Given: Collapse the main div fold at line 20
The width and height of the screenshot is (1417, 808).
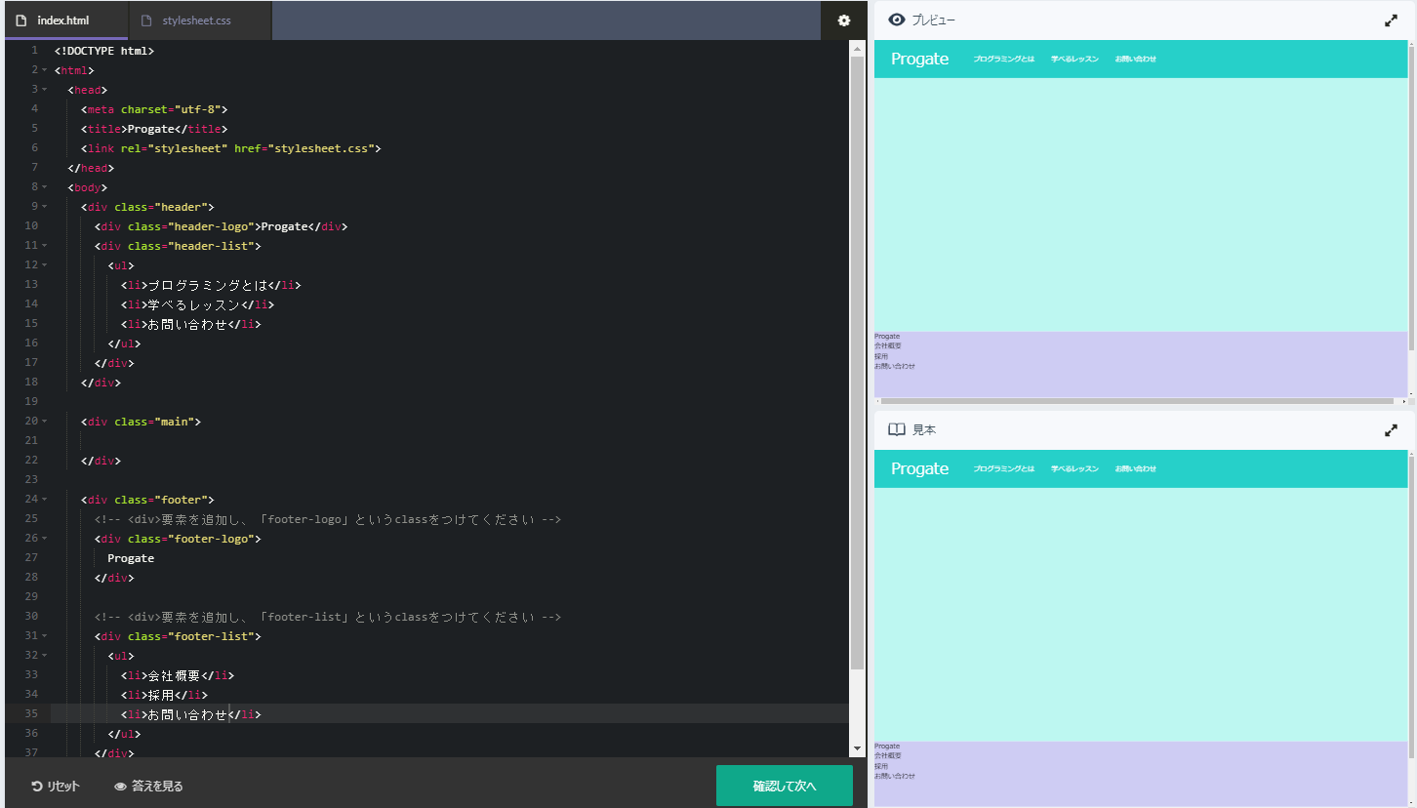Looking at the screenshot, I should (44, 422).
